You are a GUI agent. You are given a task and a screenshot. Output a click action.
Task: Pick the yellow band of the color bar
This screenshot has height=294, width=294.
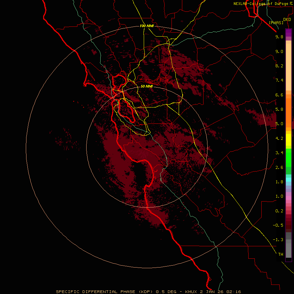(x=288, y=140)
